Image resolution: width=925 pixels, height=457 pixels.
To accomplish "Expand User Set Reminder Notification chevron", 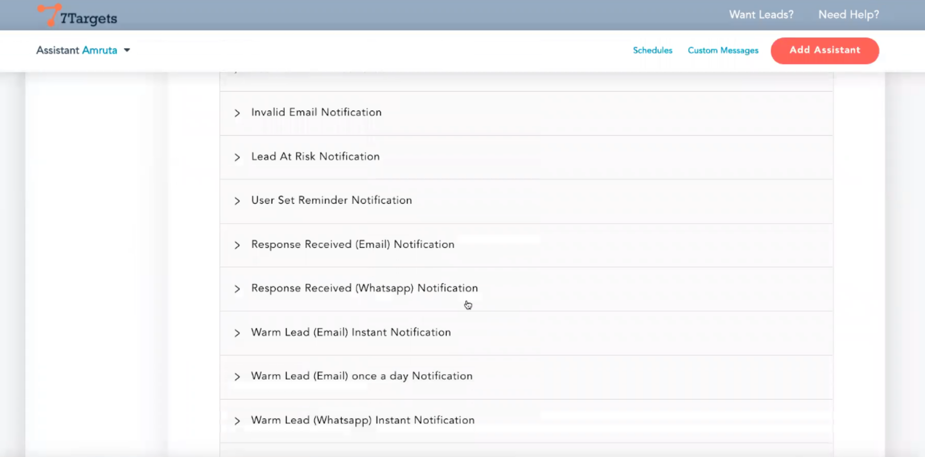I will pos(237,201).
